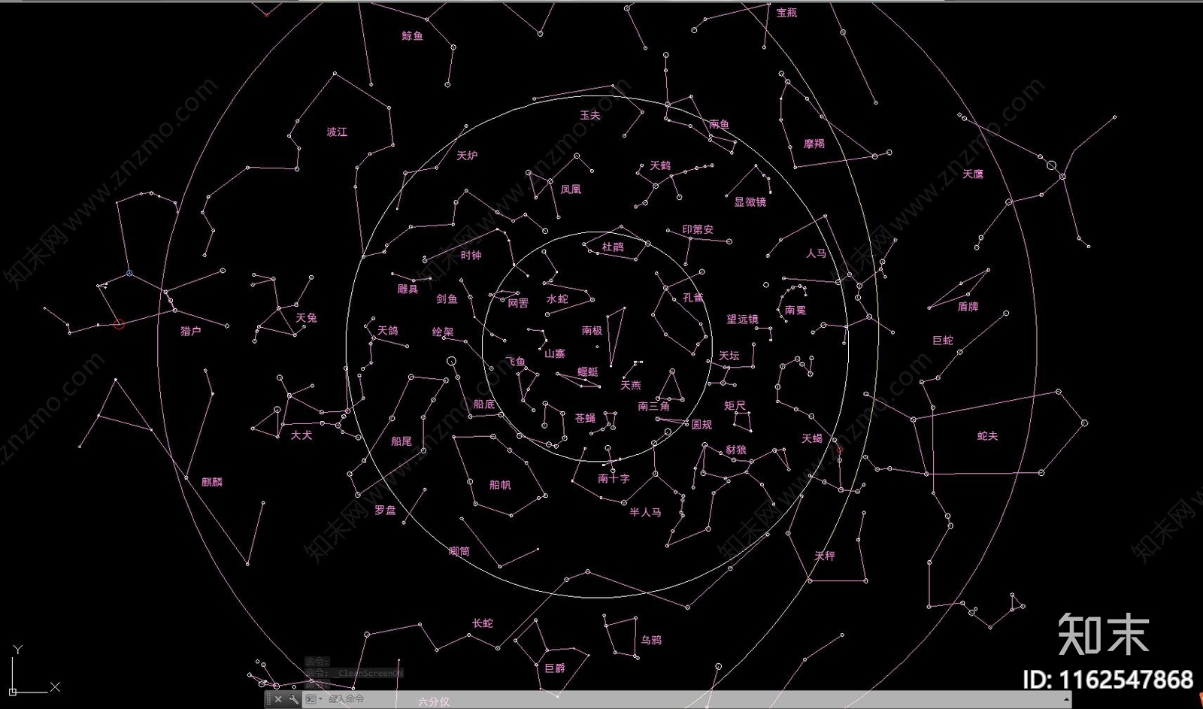Select the 孔雀 label
The width and height of the screenshot is (1203, 709).
[x=693, y=298]
